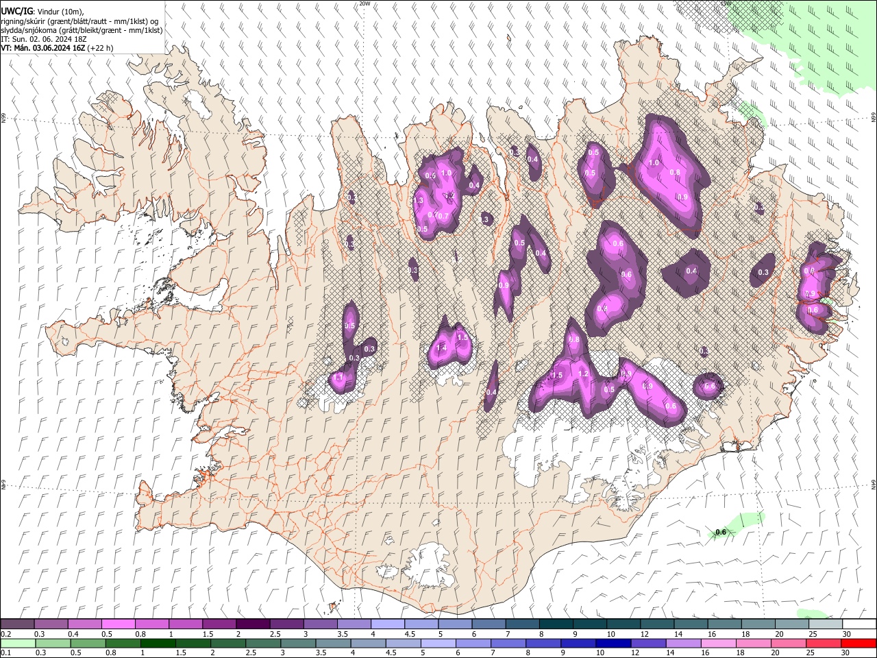Click the 'rigning/skúrir' legend description line

[79, 21]
